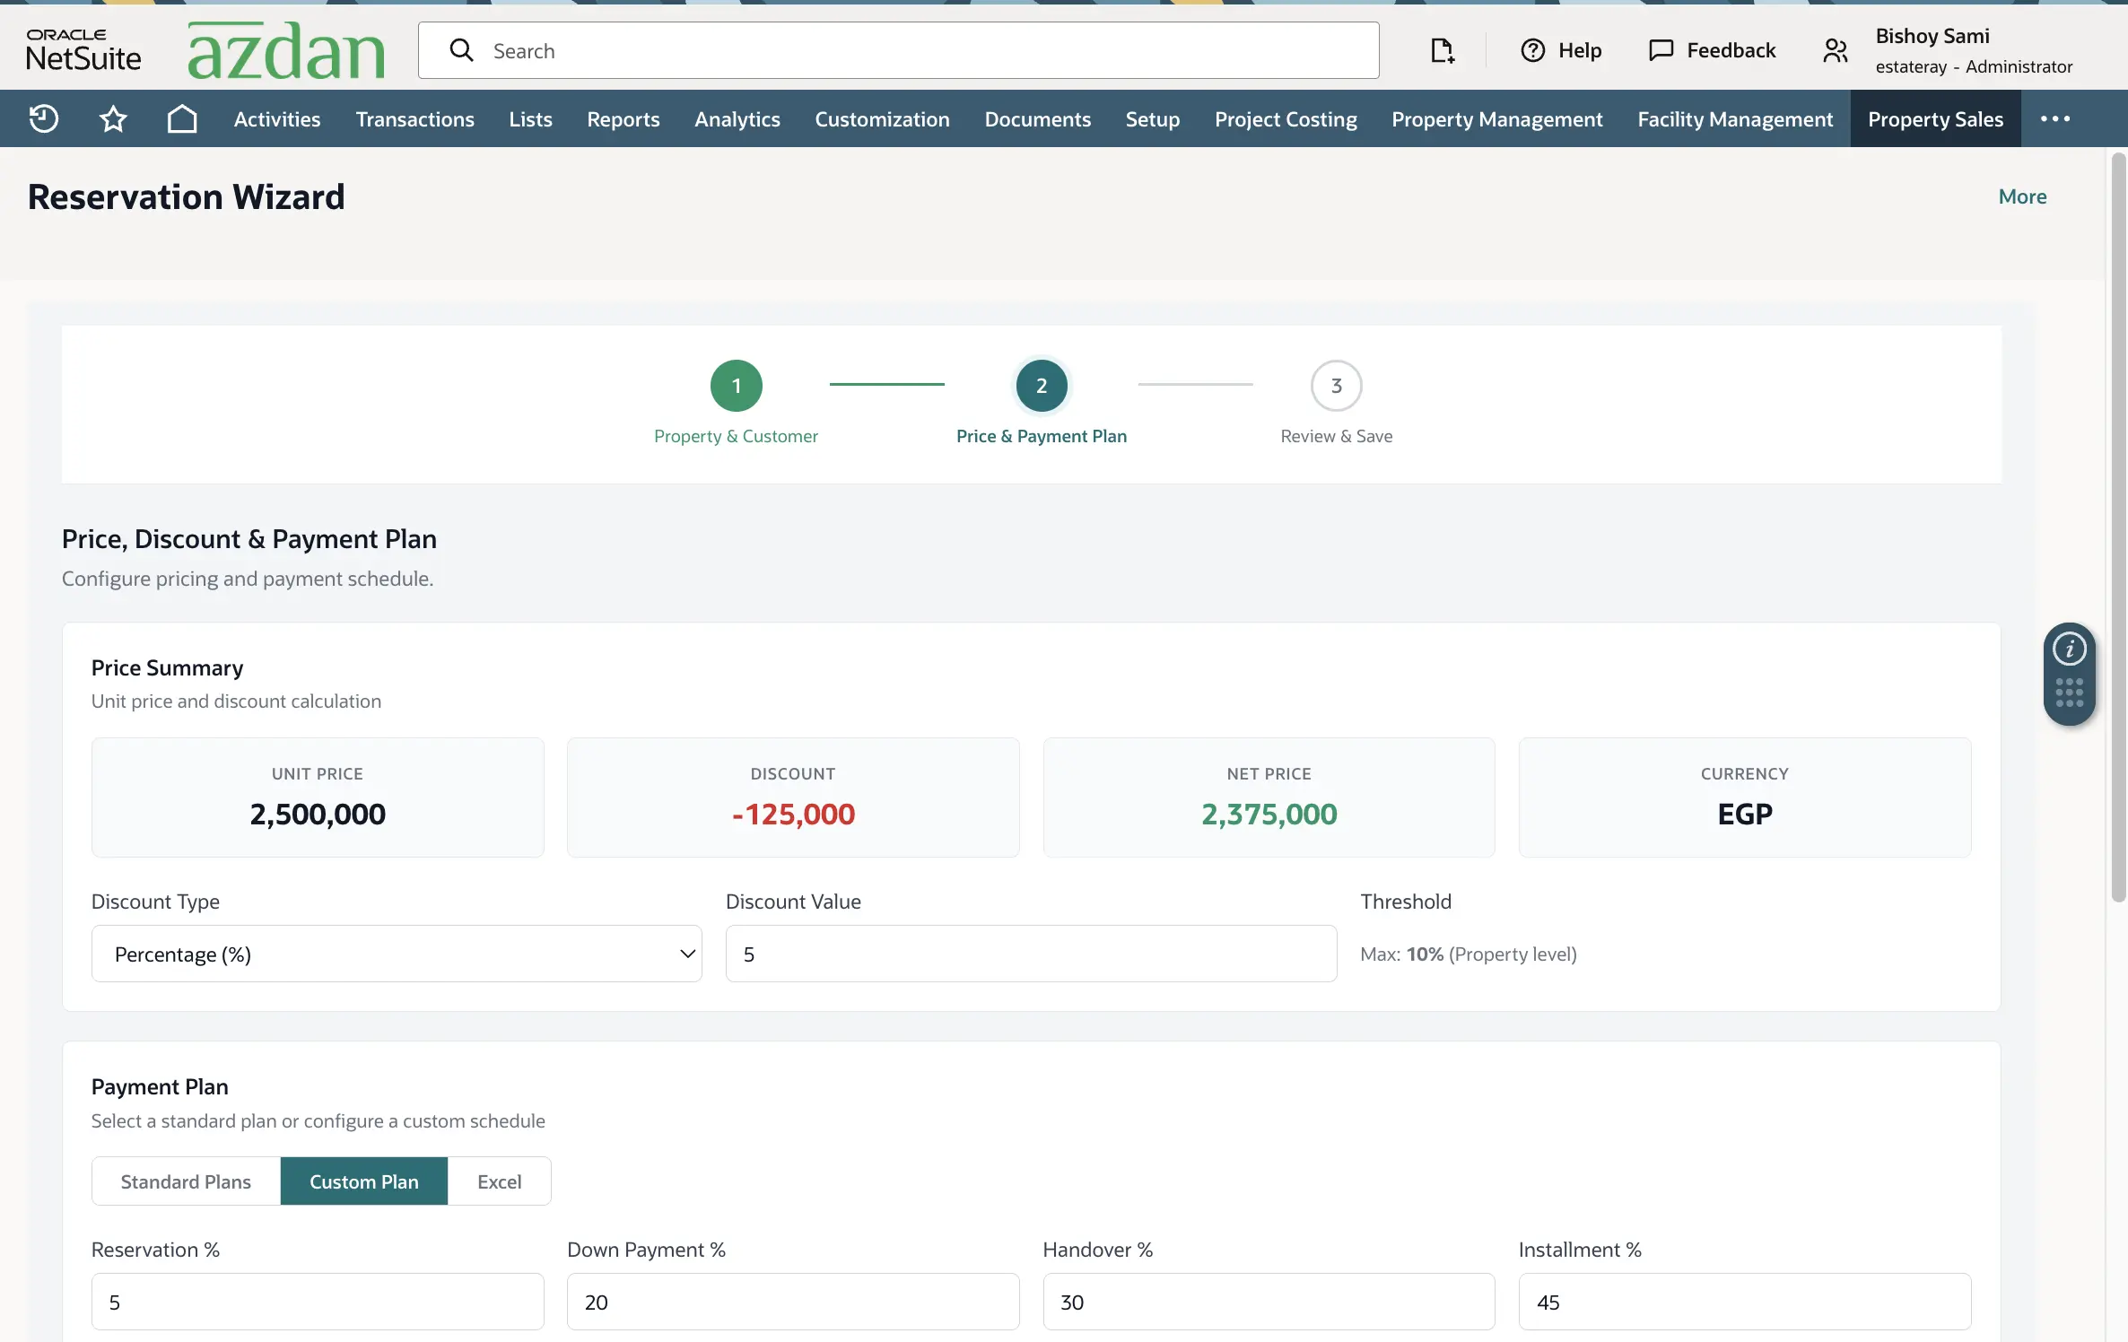Click the Installment % input field
Viewport: 2128px width, 1342px height.
(1744, 1302)
